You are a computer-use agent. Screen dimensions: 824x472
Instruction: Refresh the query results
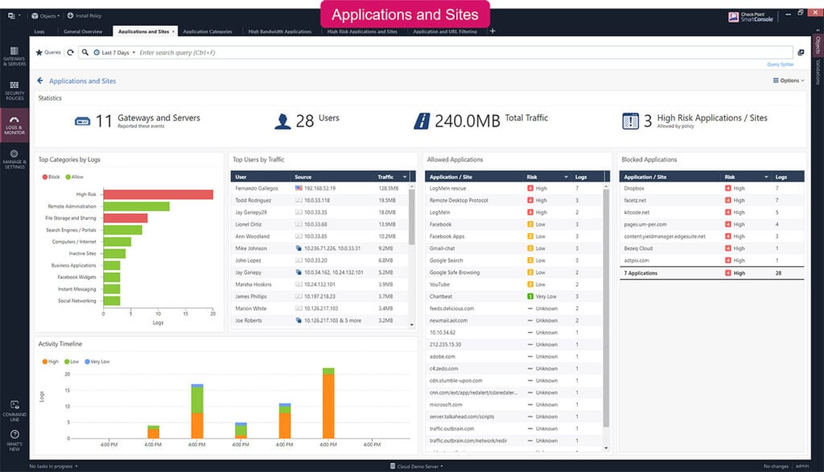(72, 51)
